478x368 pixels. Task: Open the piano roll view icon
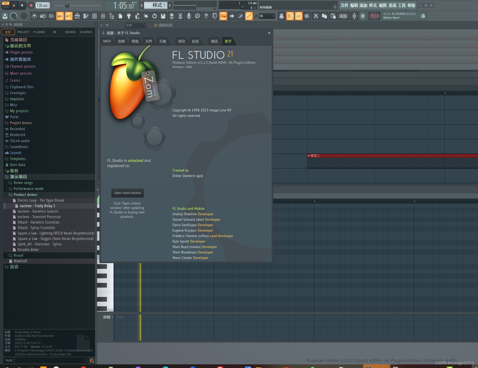click(x=86, y=16)
